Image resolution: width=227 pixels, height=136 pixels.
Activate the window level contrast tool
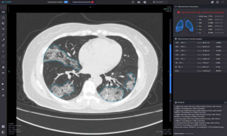pyautogui.click(x=3, y=23)
